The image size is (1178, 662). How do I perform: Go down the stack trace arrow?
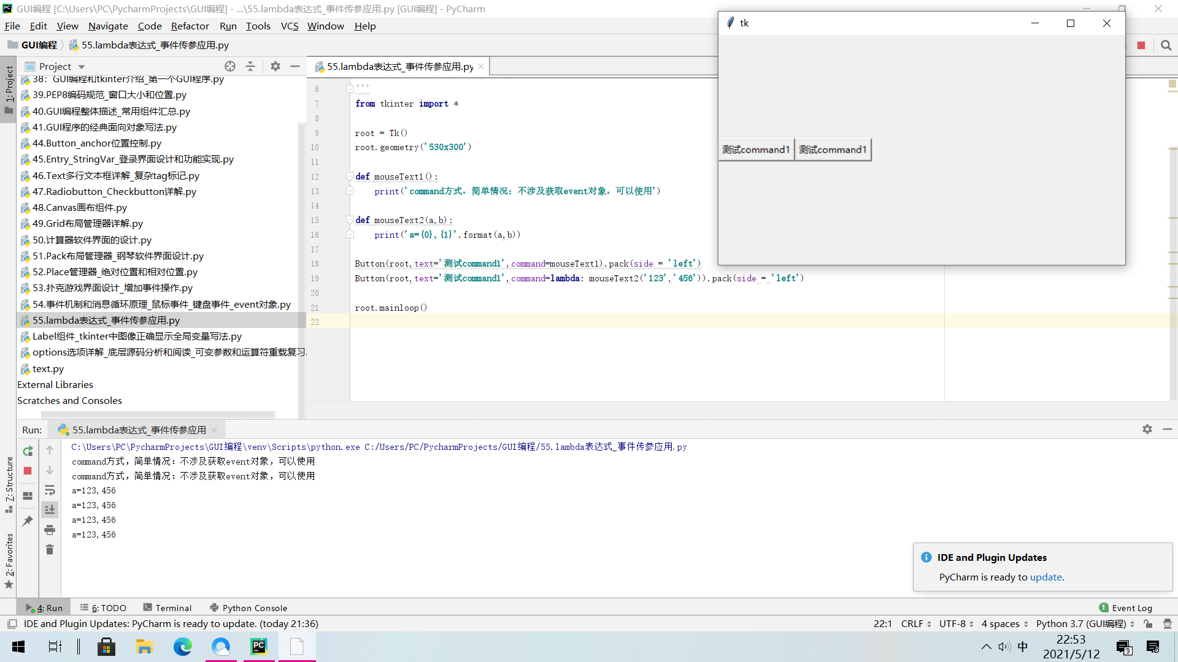50,470
